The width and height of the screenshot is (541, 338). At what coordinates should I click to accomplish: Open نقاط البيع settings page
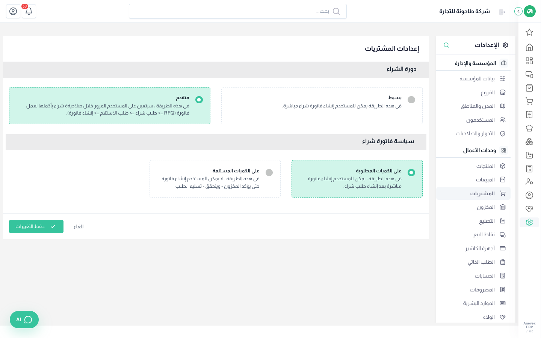473,234
